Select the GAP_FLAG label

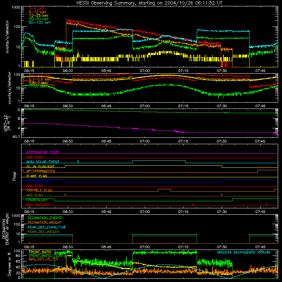tap(35, 157)
